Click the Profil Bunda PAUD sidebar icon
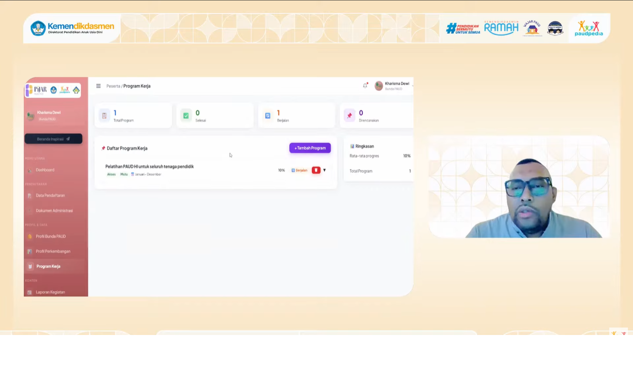This screenshot has width=633, height=369. (x=30, y=237)
